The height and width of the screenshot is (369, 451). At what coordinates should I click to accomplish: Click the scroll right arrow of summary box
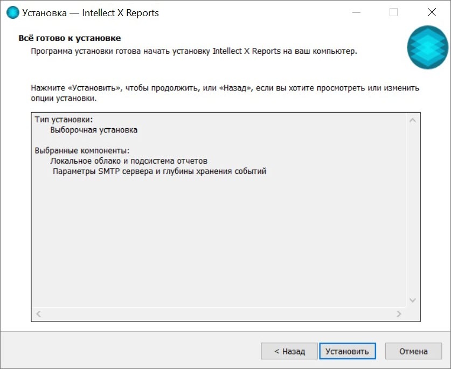[399, 314]
